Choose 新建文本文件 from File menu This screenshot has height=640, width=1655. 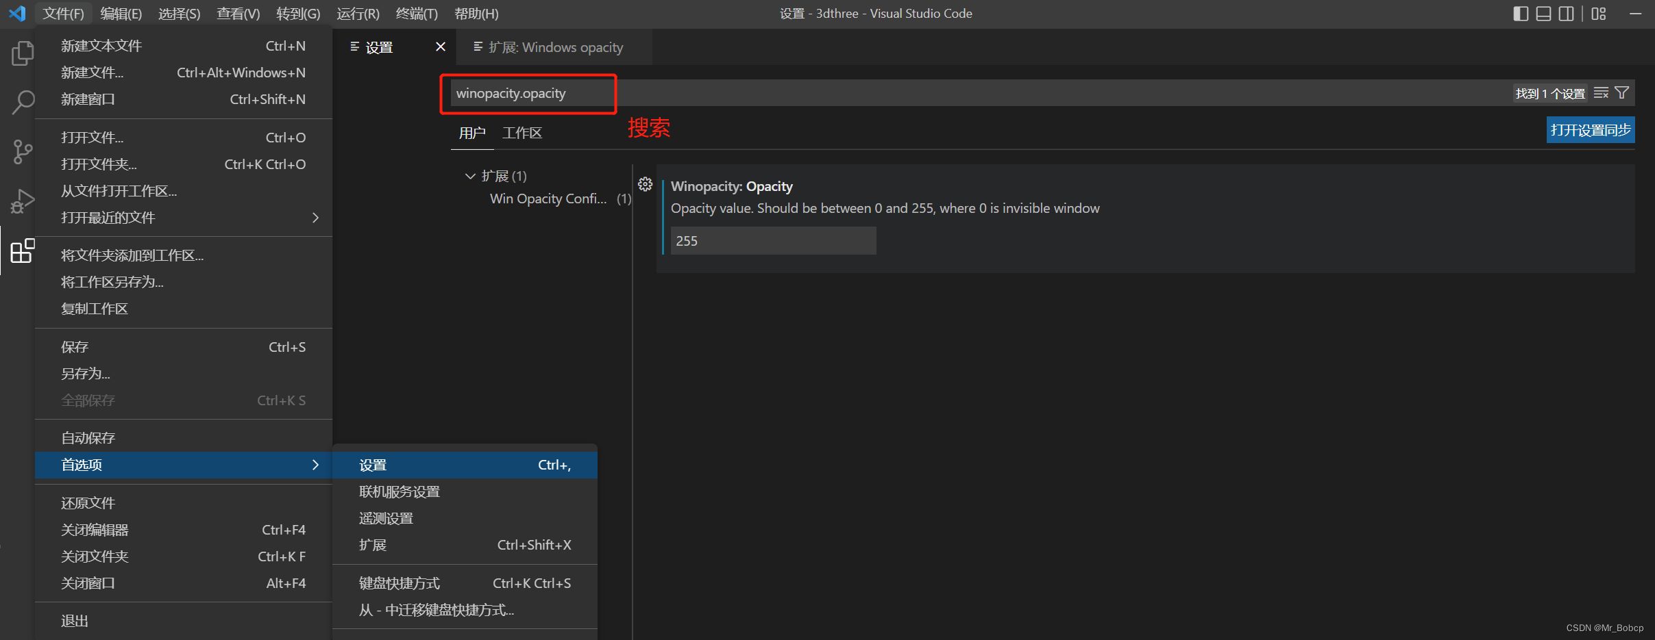click(184, 46)
